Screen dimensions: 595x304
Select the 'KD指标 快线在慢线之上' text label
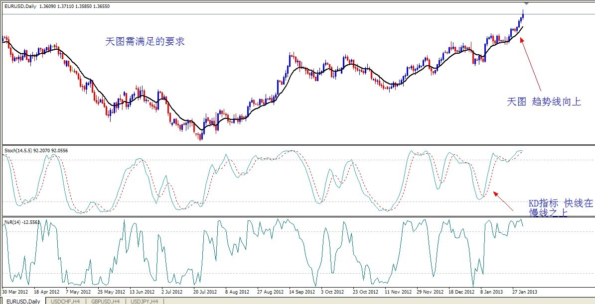tap(561, 208)
